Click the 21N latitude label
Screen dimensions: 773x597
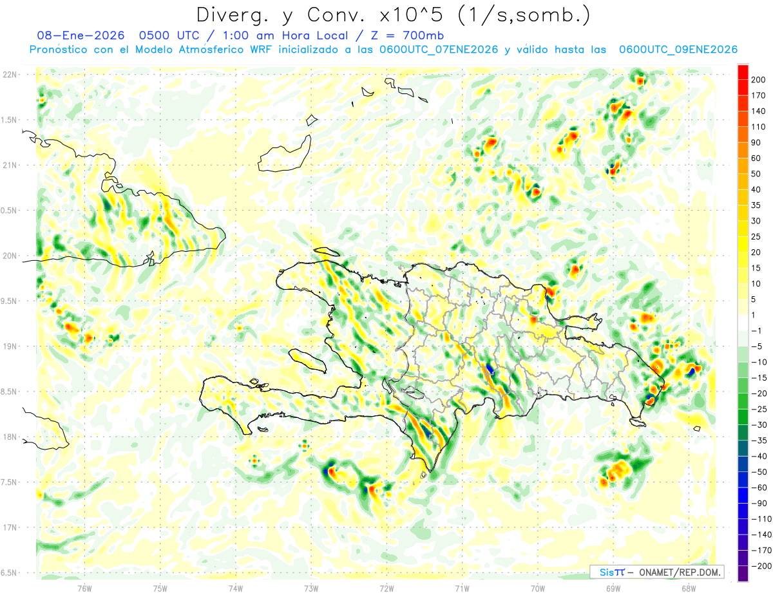pyautogui.click(x=10, y=166)
